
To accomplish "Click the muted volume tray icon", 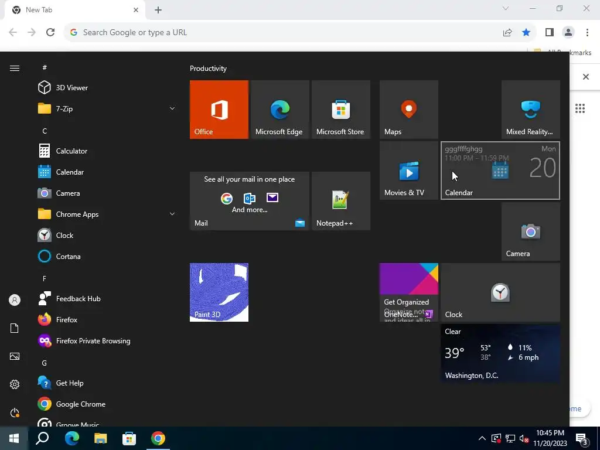I will pyautogui.click(x=524, y=438).
